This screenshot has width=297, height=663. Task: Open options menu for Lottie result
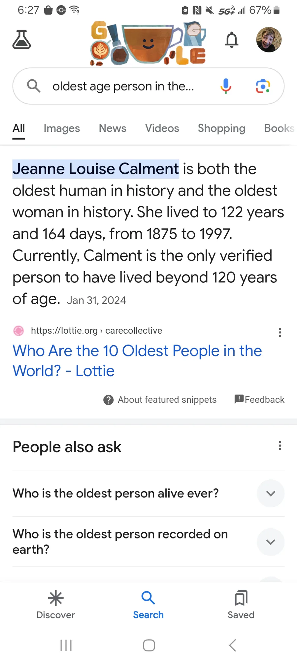[280, 332]
